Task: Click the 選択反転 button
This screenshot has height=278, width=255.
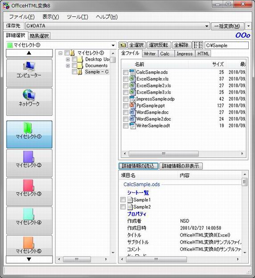Action: coord(158,45)
